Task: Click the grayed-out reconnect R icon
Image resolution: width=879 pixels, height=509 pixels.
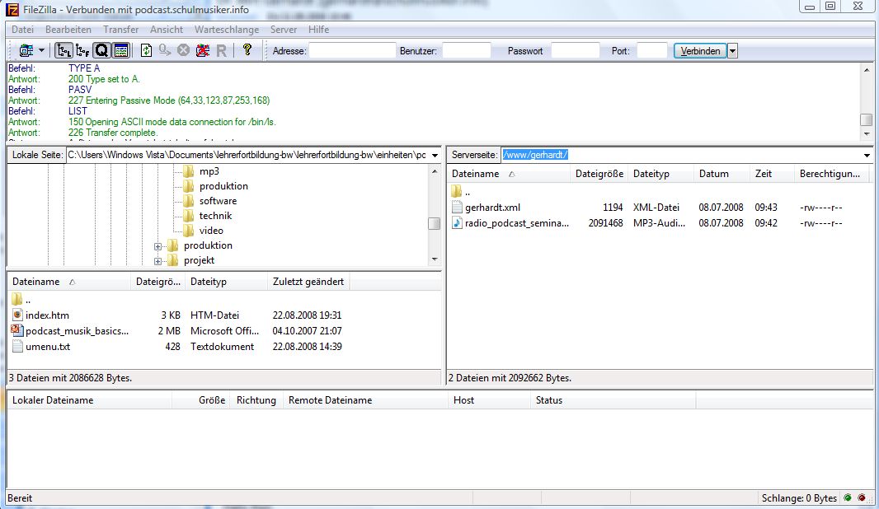Action: pos(221,51)
